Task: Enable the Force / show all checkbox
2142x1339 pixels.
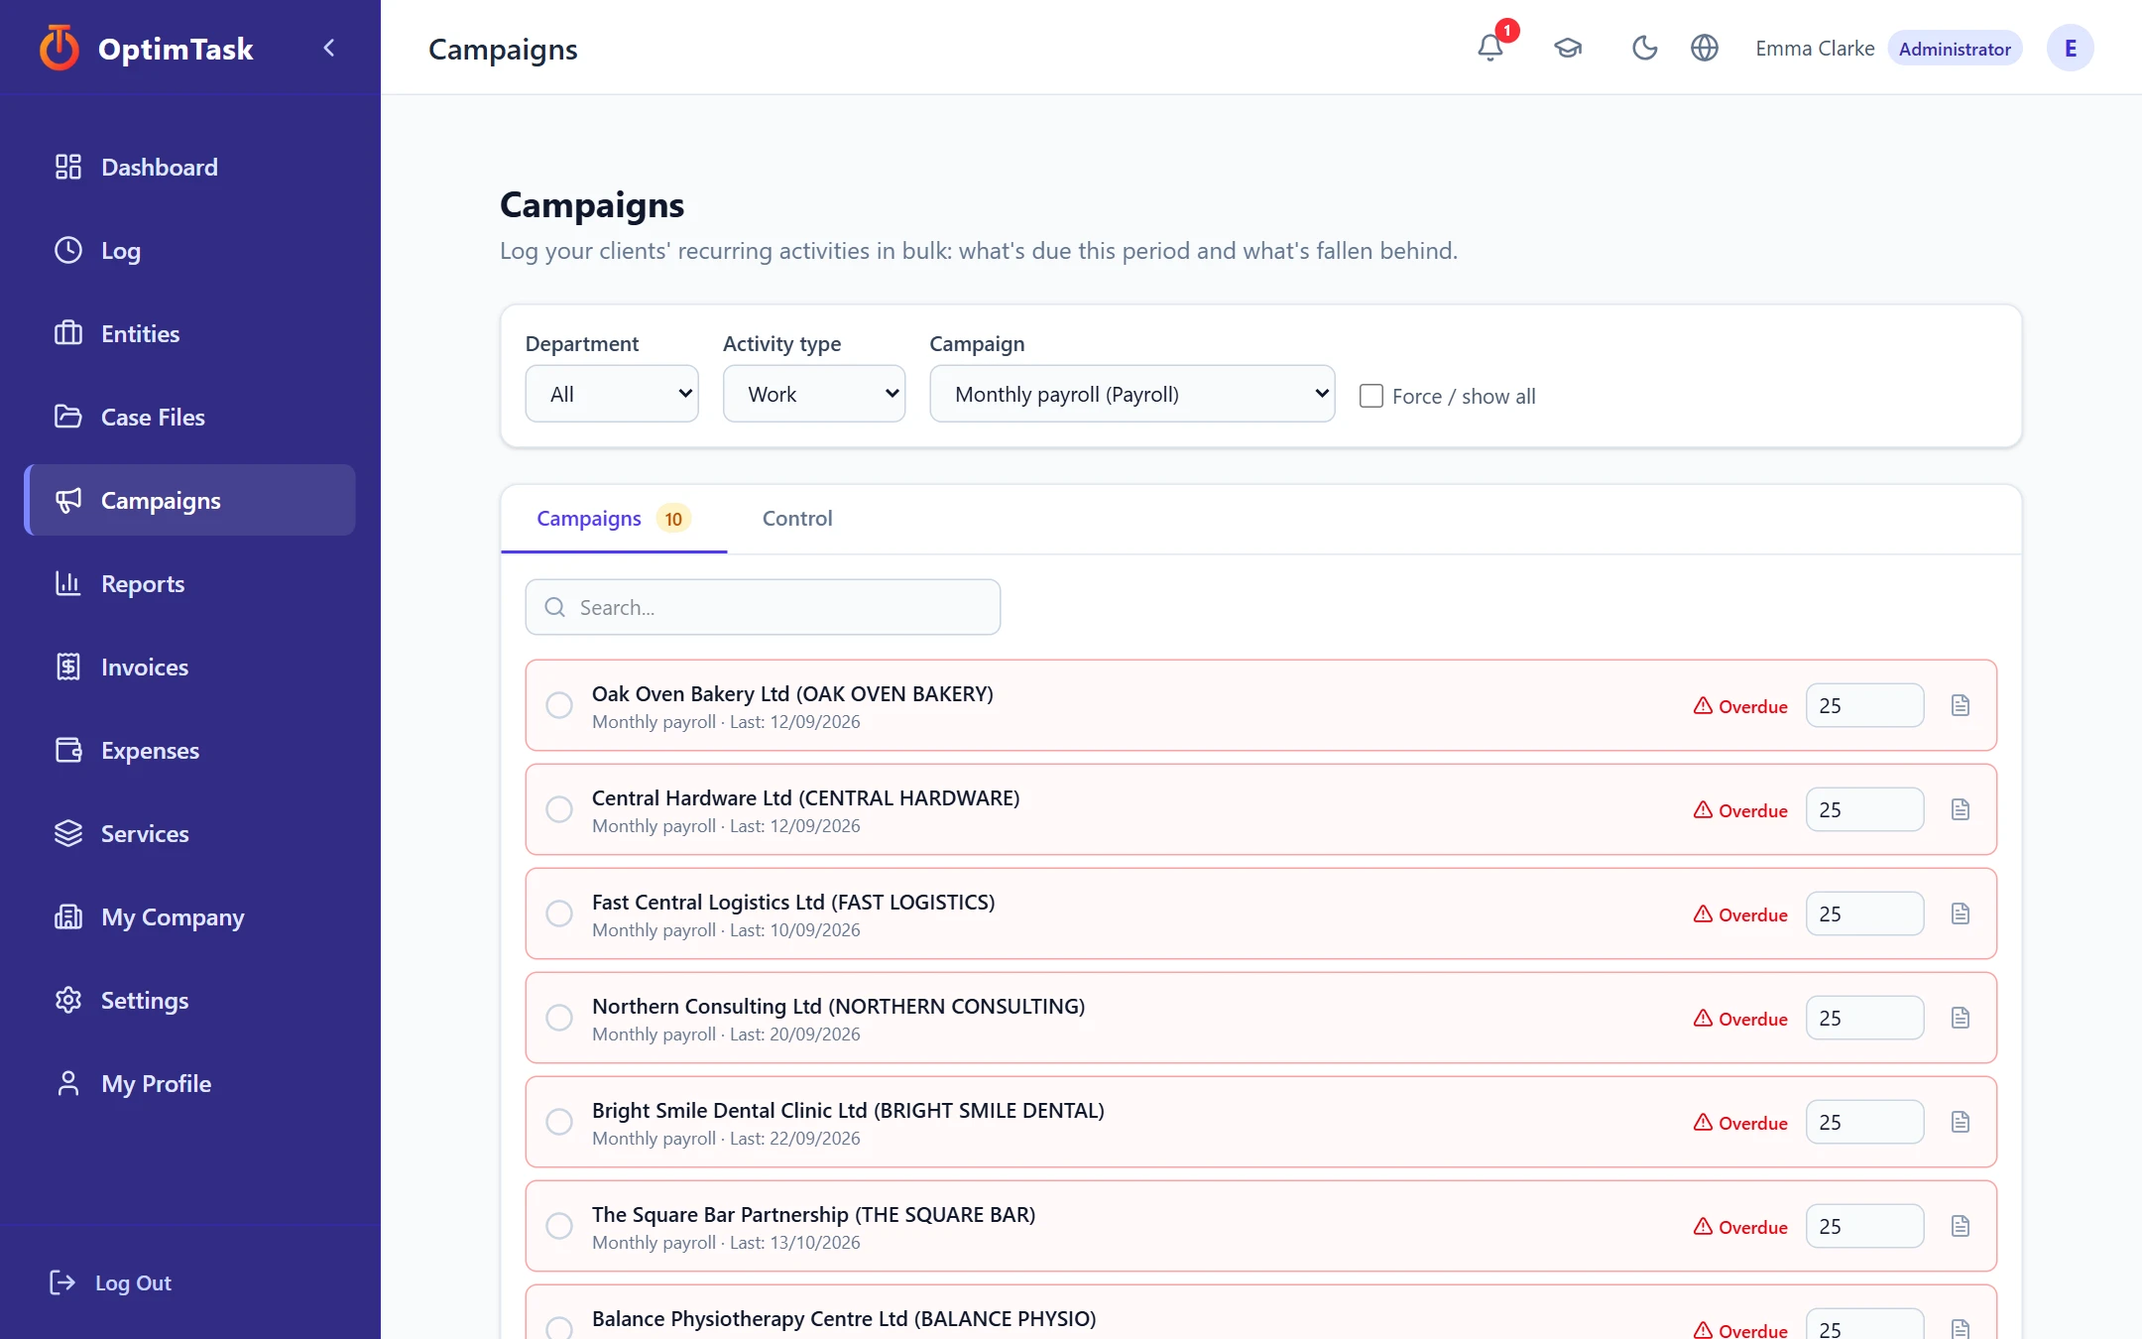Action: point(1370,396)
